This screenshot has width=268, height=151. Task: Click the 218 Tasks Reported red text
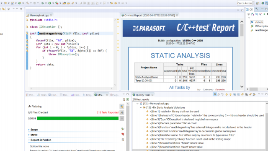[x=108, y=112]
